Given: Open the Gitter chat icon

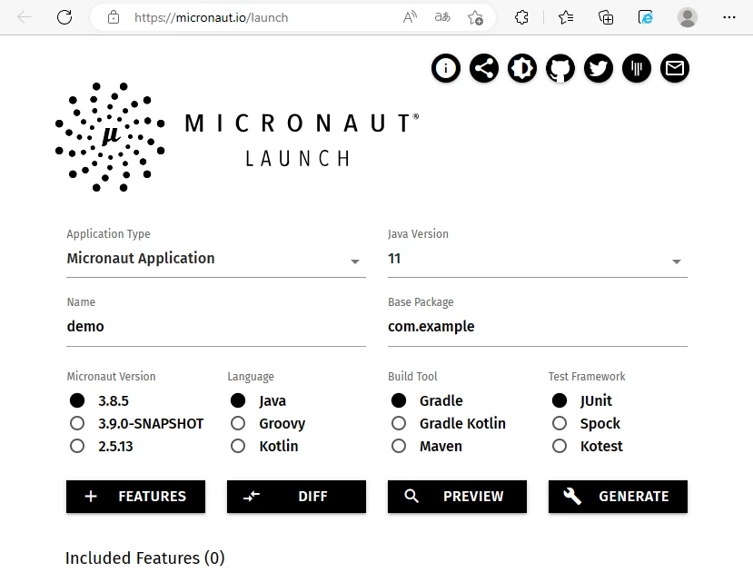Looking at the screenshot, I should [x=637, y=68].
